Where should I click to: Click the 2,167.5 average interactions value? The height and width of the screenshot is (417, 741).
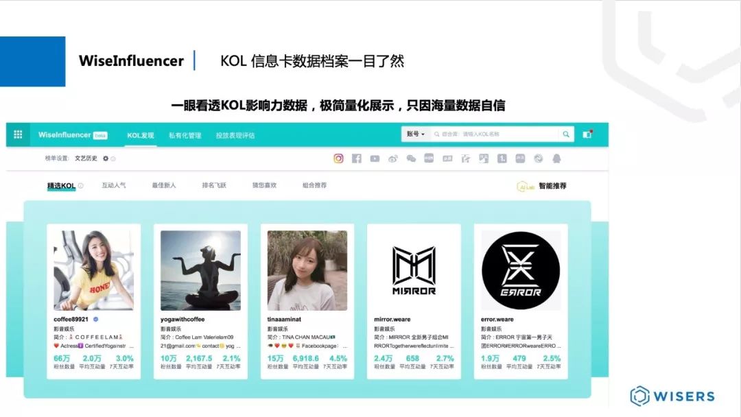tap(199, 359)
